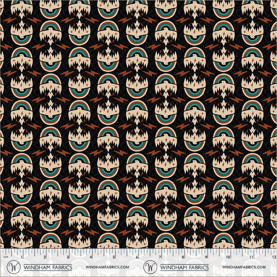The height and width of the screenshot is (277, 277).
Task: Select the 8 inch ruler number
Action: [183, 257]
